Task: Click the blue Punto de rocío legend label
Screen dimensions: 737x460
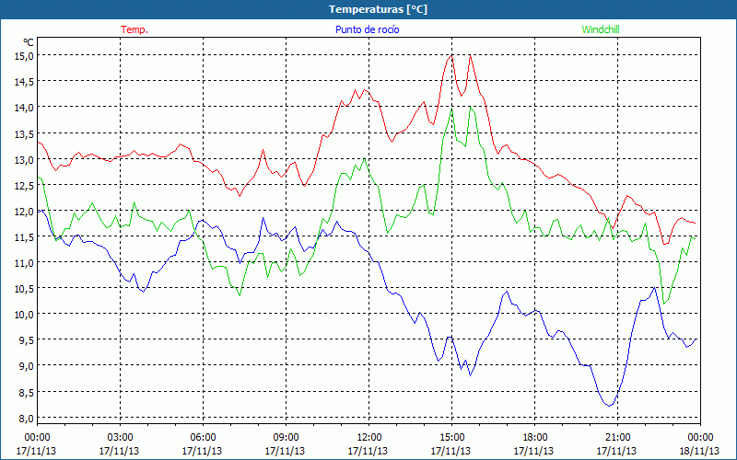Action: [x=367, y=29]
